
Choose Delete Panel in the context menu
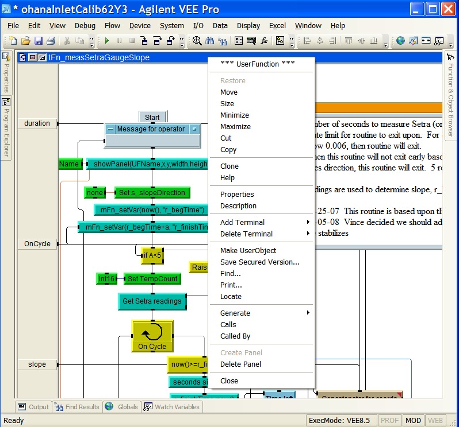240,364
